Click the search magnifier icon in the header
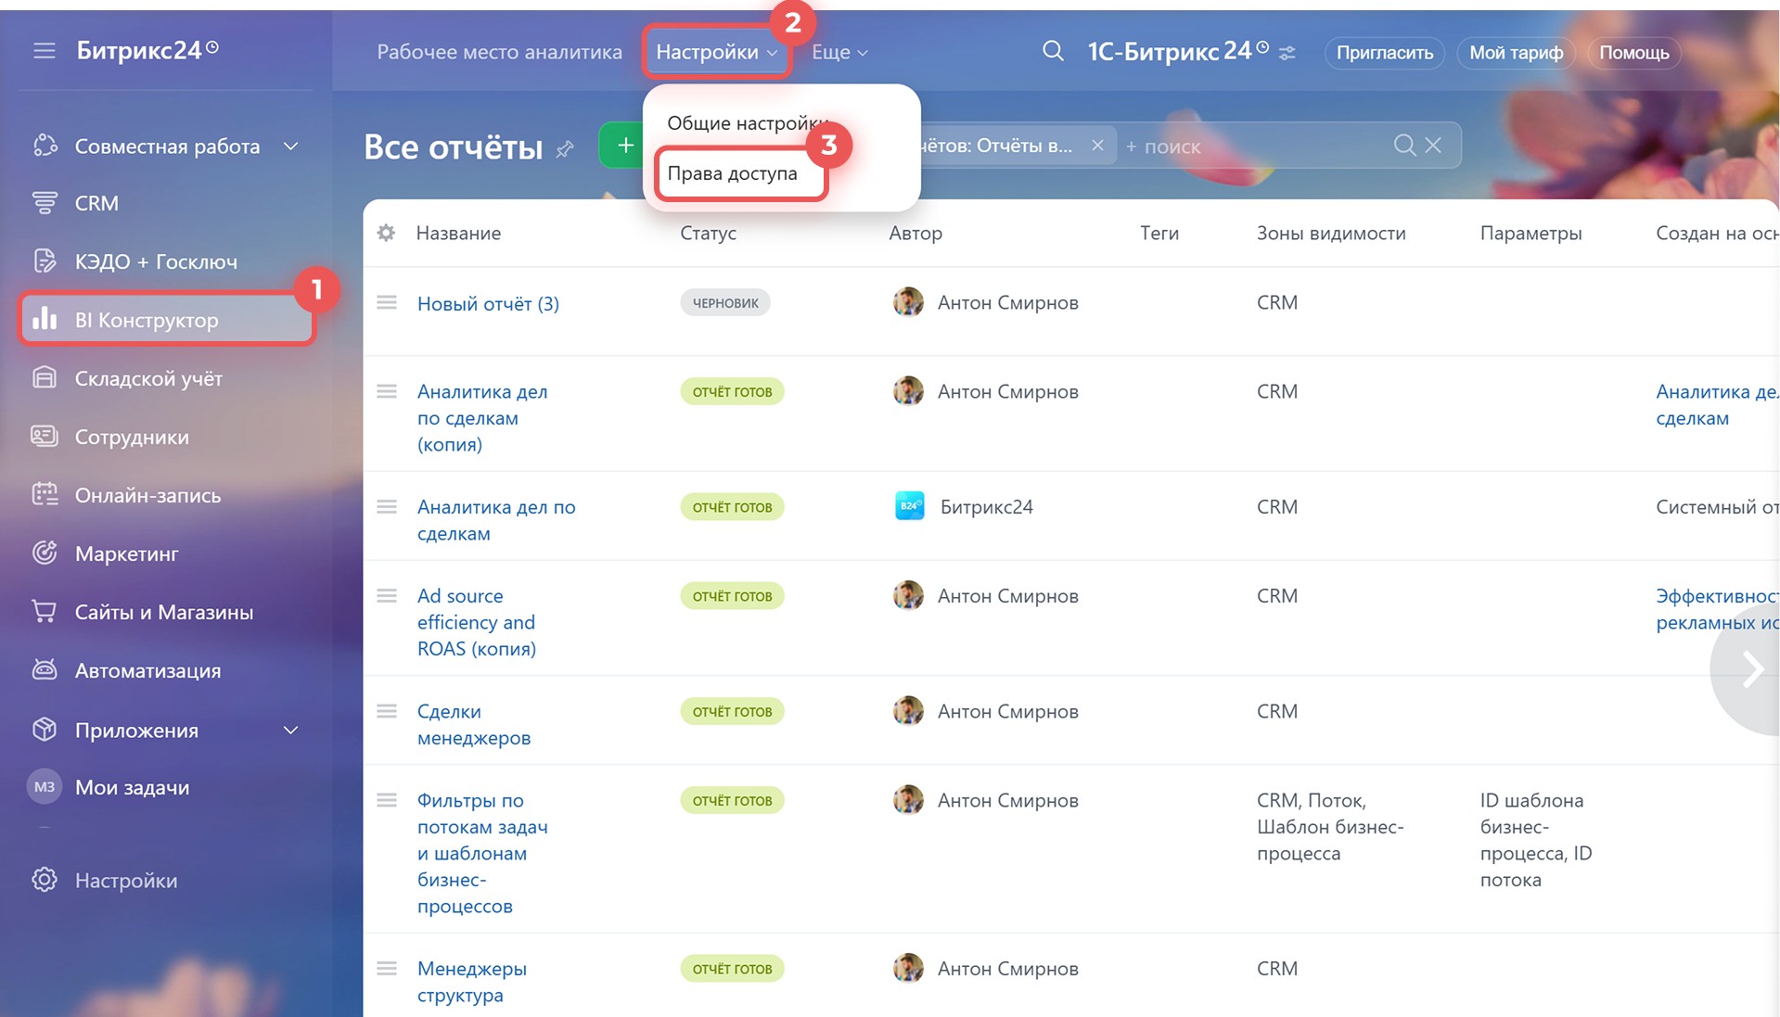This screenshot has height=1017, width=1780. (x=1052, y=51)
